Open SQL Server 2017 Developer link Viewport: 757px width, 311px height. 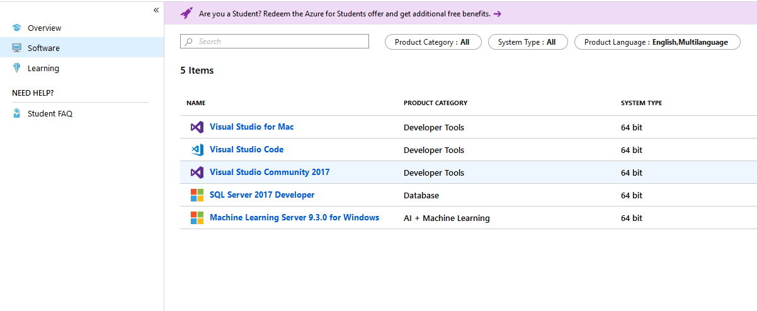point(262,195)
